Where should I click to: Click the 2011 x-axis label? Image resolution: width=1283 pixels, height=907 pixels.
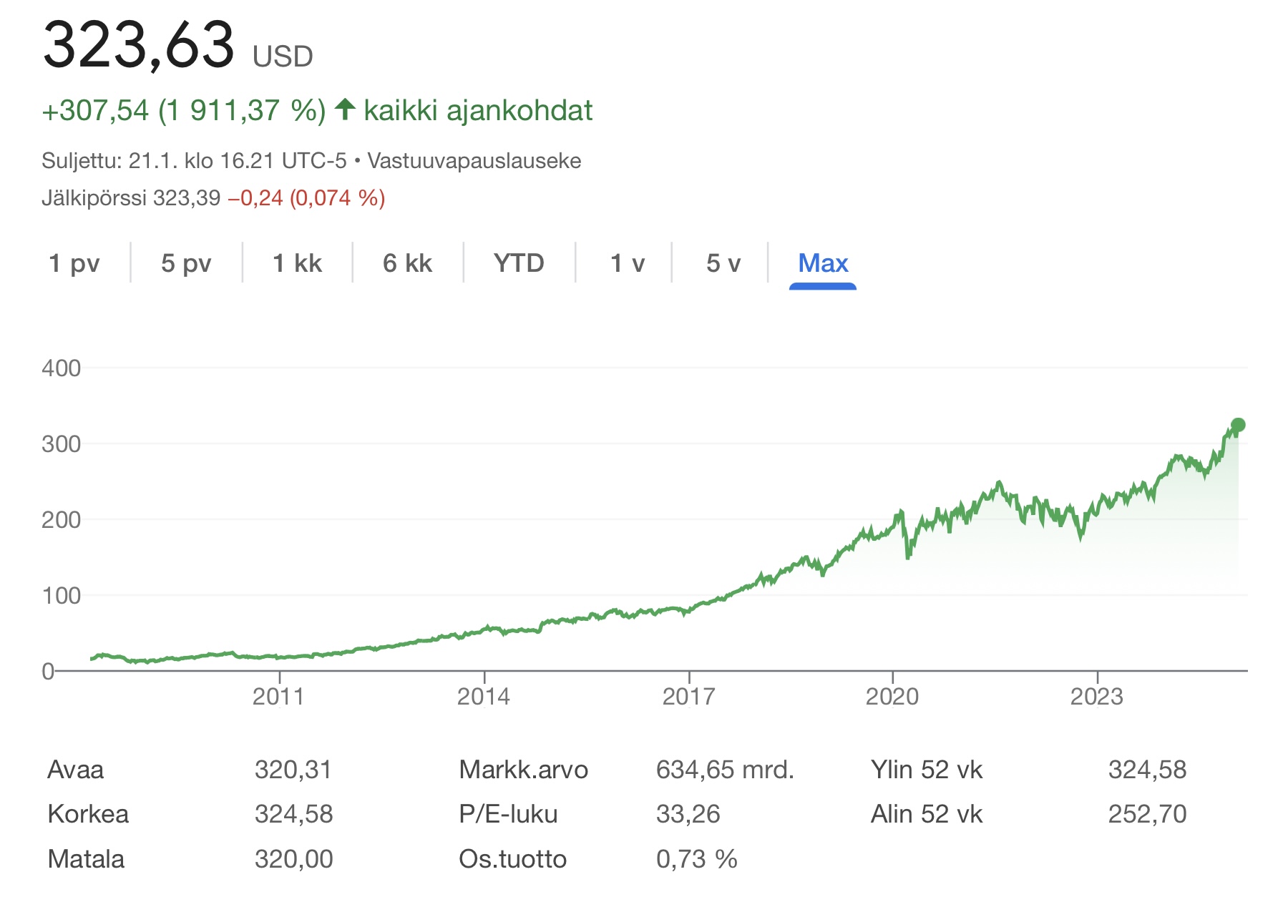point(278,697)
